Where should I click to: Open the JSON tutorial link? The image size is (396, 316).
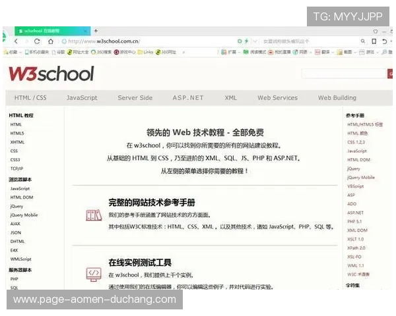click(x=16, y=232)
